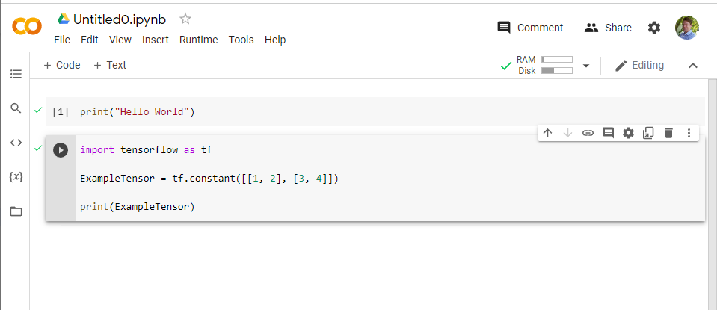Show the variables inspector panel

coord(16,177)
